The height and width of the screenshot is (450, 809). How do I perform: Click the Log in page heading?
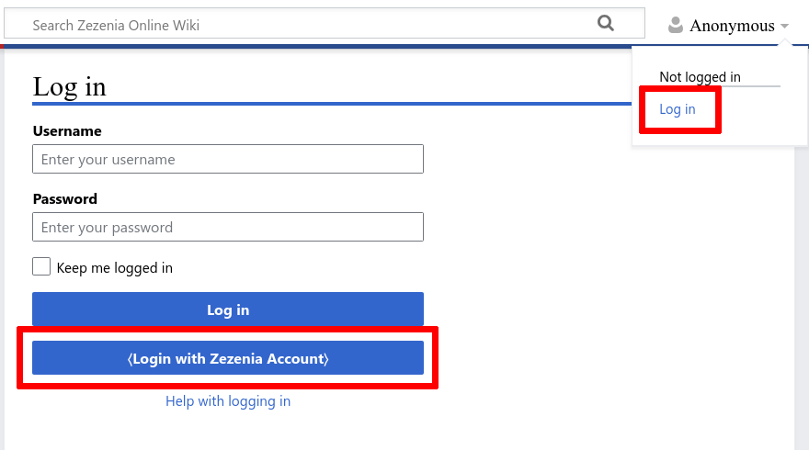[70, 86]
